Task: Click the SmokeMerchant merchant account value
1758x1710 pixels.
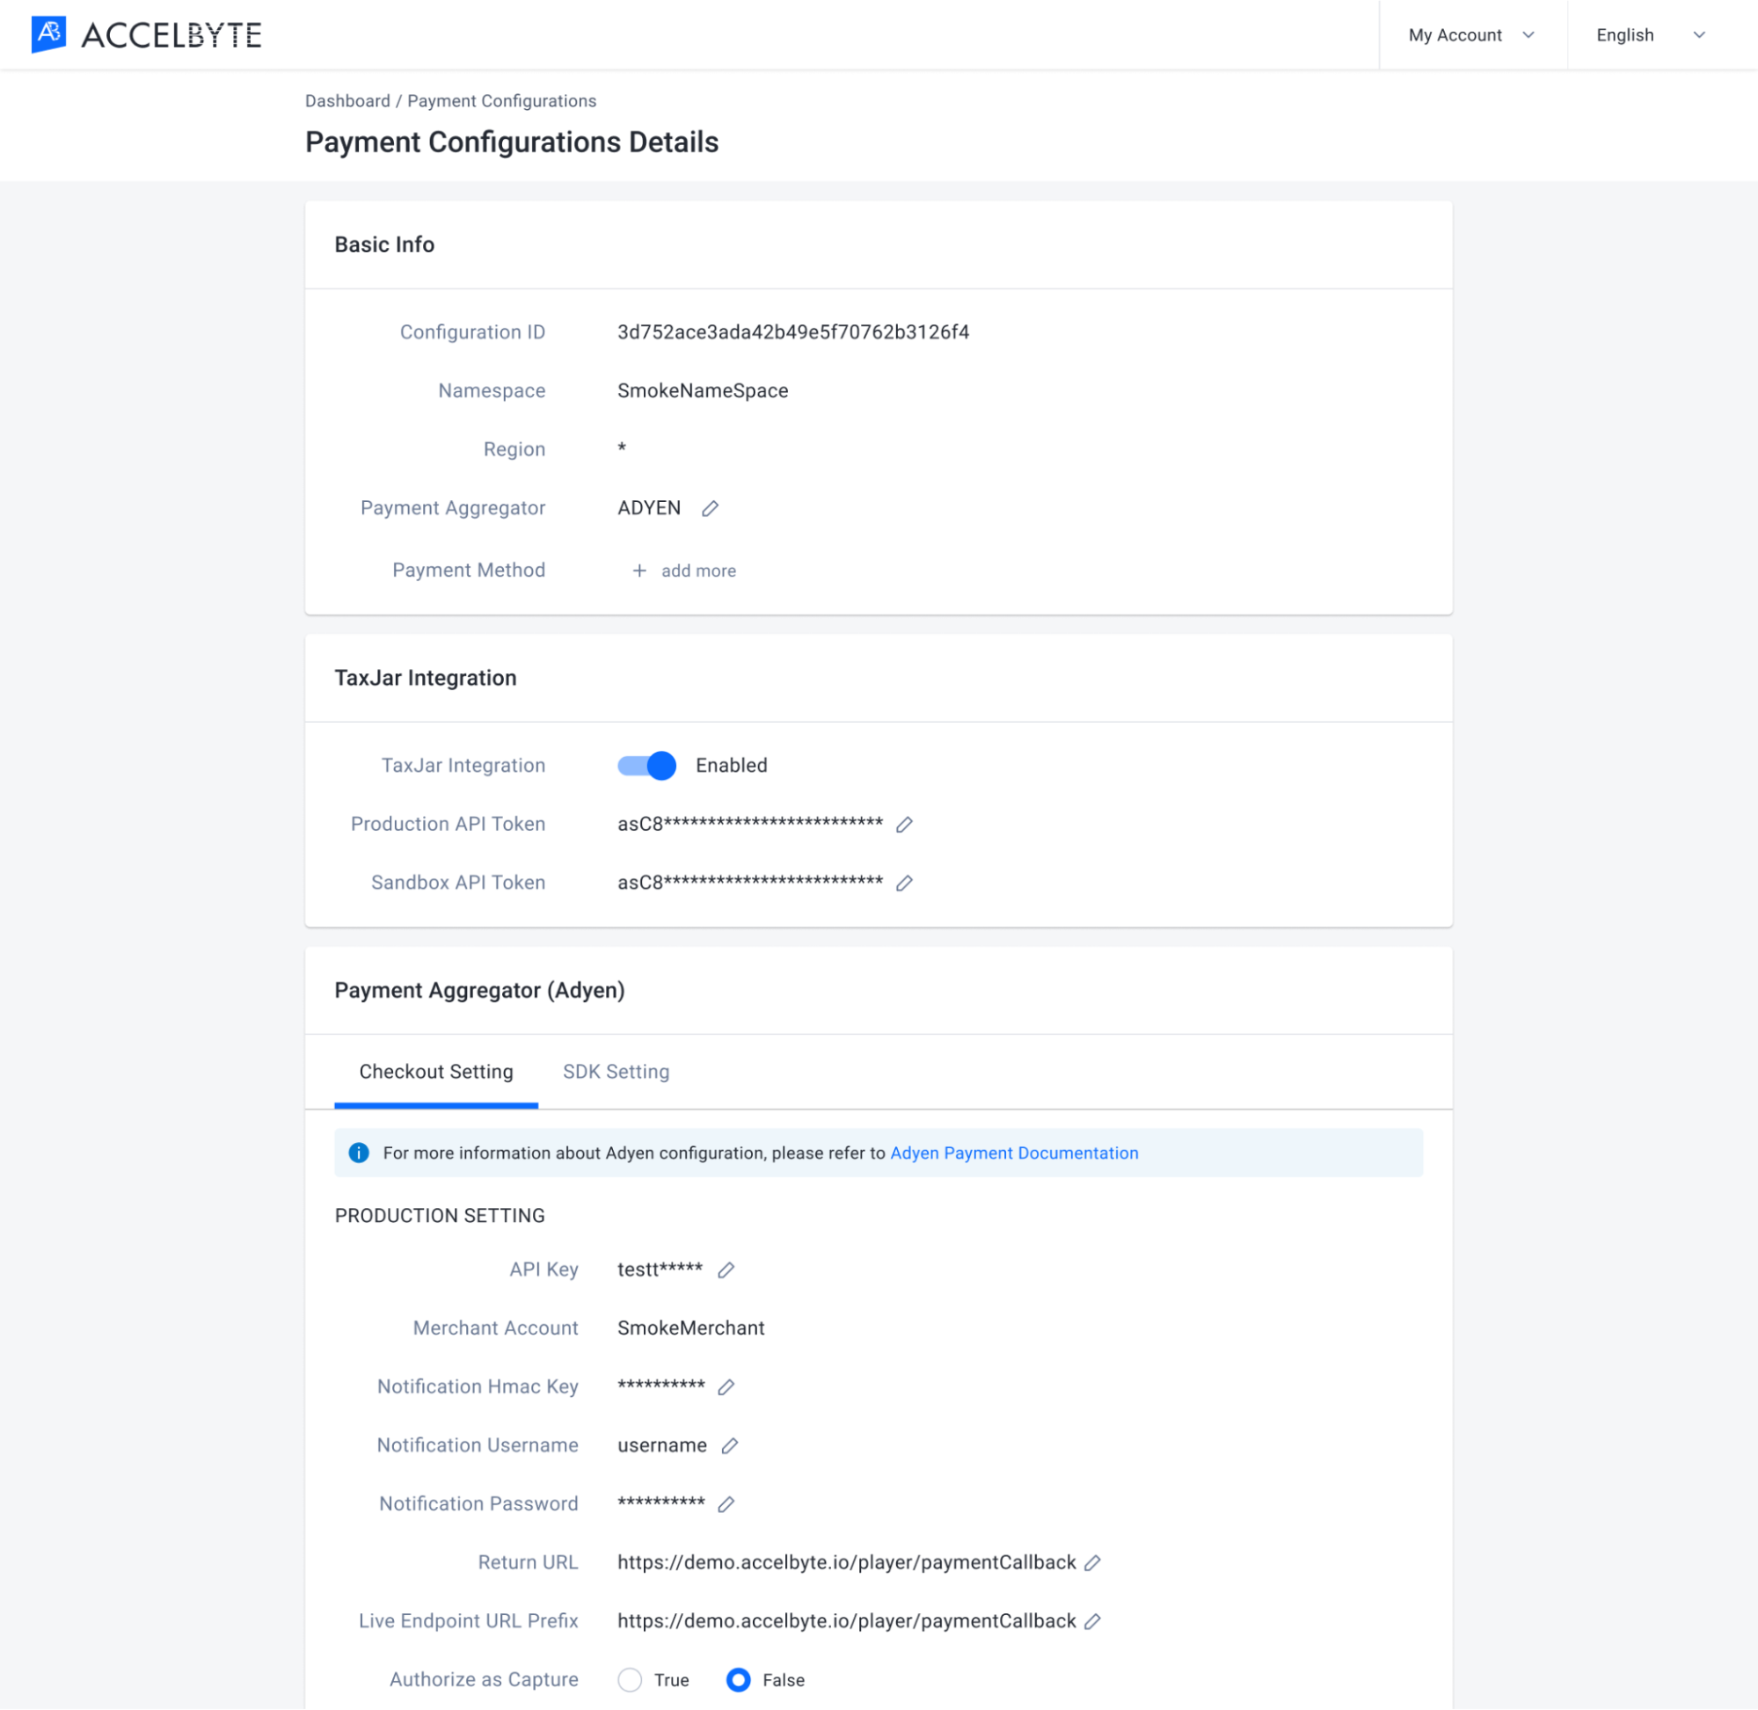Action: (691, 1328)
